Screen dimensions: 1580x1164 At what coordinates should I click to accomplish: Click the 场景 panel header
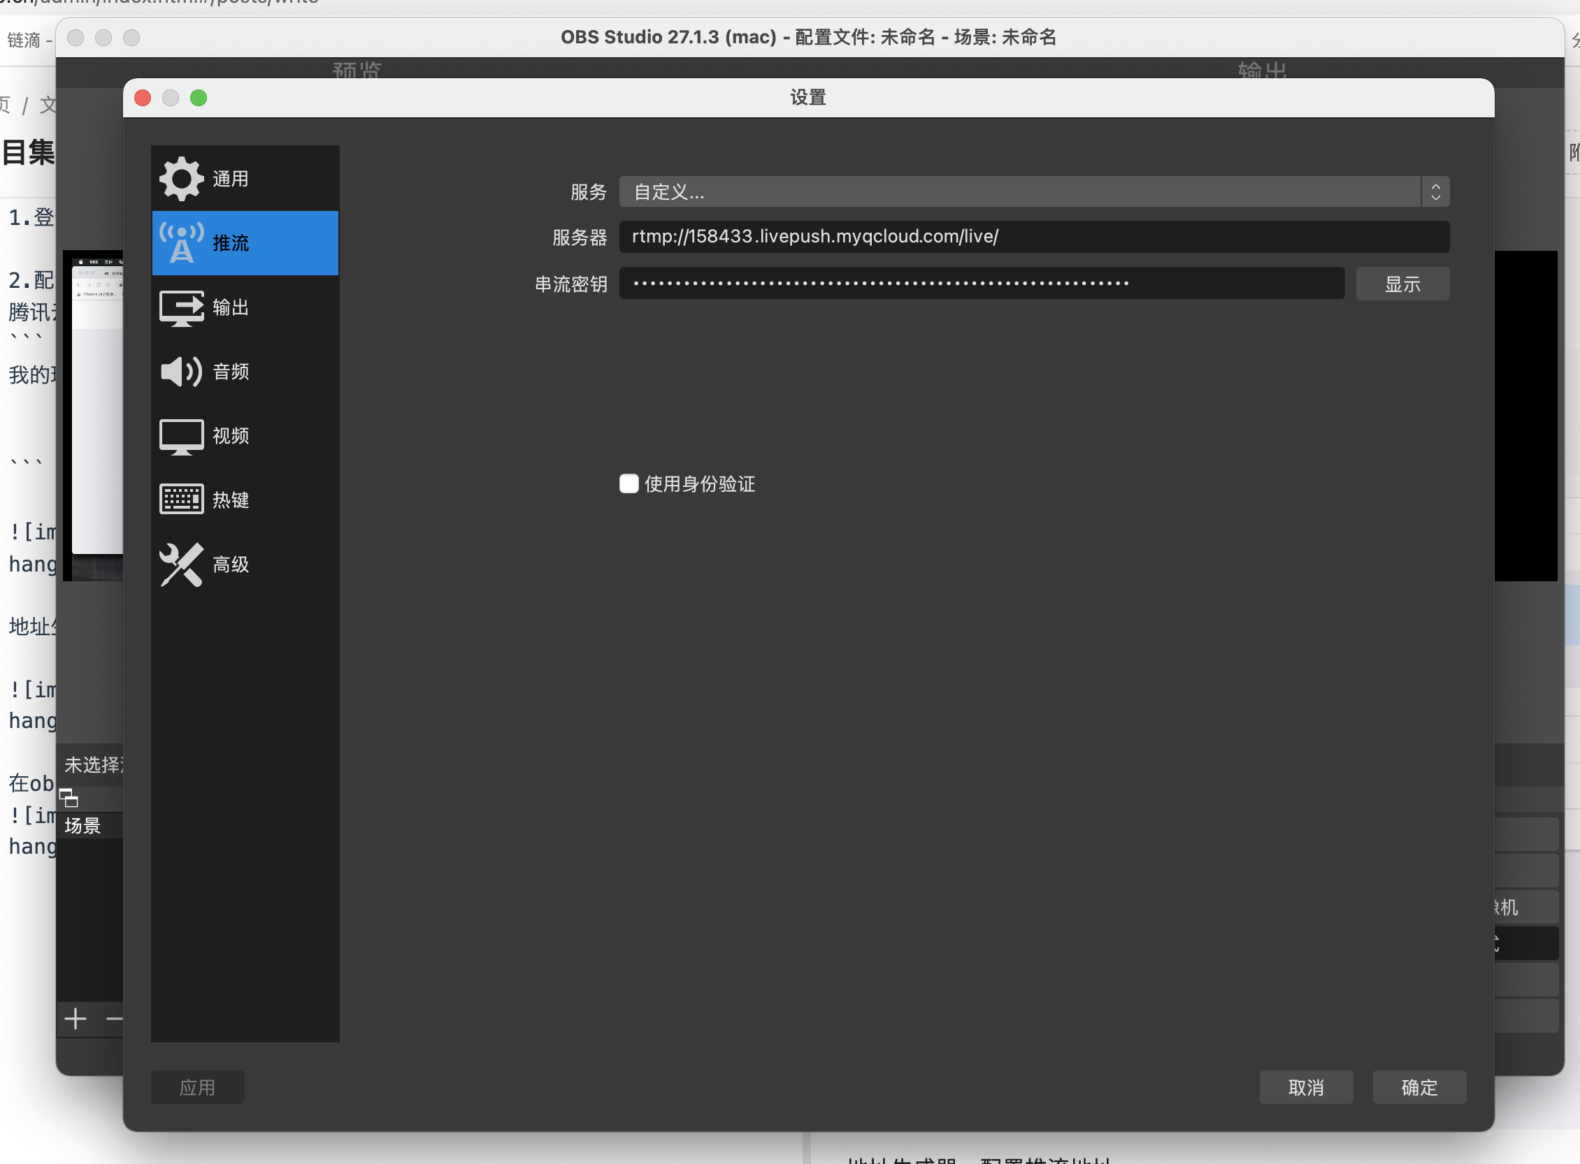point(83,826)
